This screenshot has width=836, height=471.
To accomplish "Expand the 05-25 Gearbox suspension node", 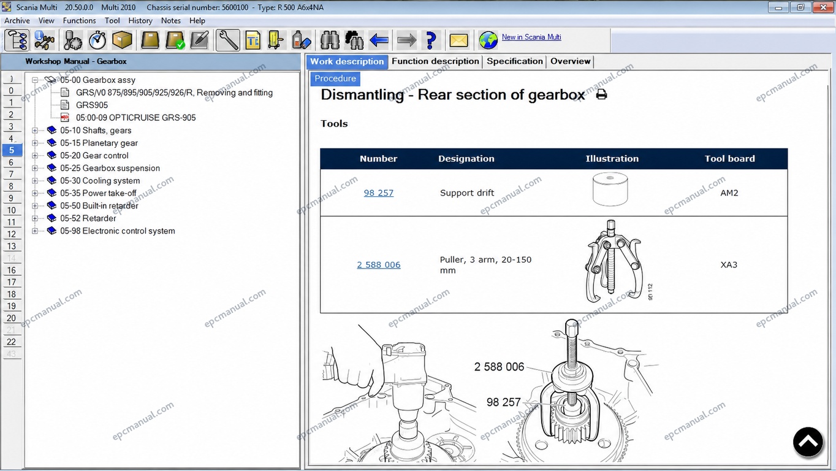I will (x=35, y=168).
